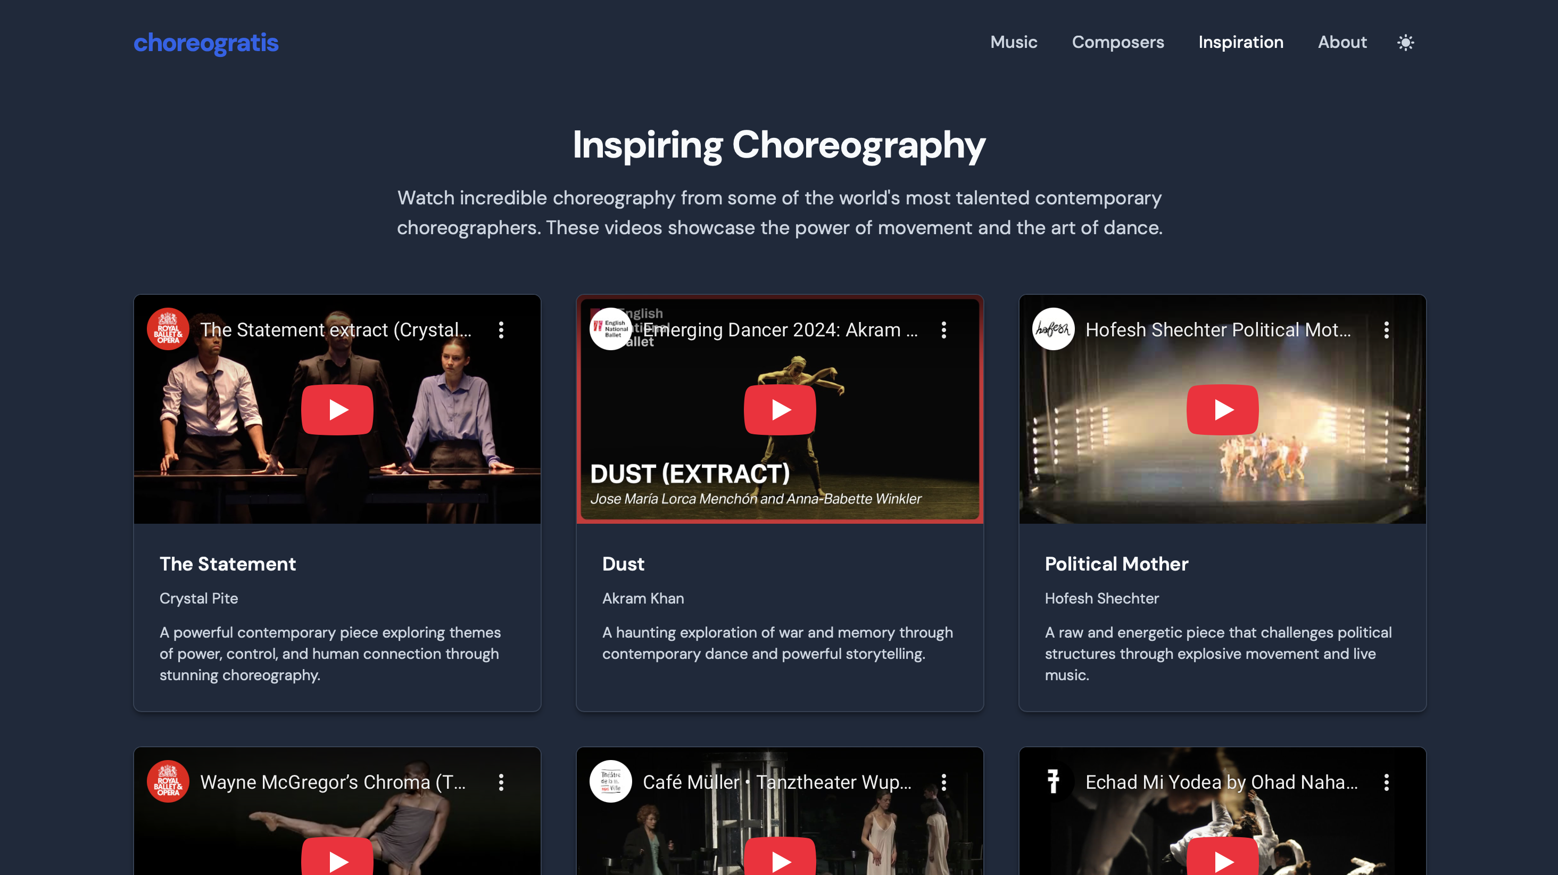The width and height of the screenshot is (1558, 875).
Task: Open 'Echad Mi Yodea by Ohad Naha...' title
Action: (x=1222, y=782)
